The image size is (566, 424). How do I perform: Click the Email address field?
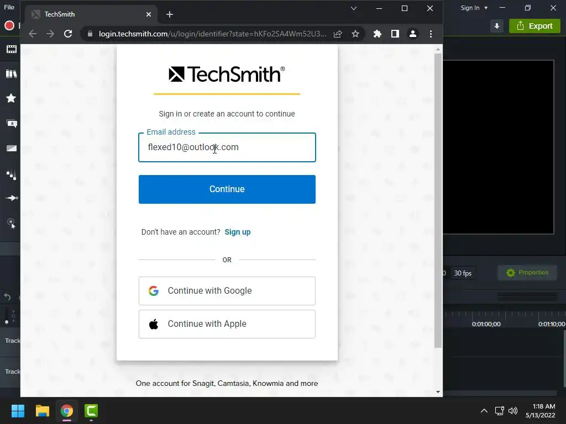click(x=227, y=147)
